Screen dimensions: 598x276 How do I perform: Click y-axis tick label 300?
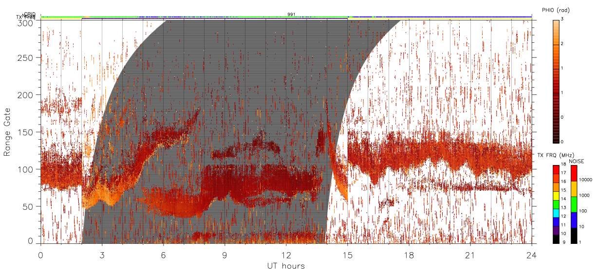click(26, 23)
